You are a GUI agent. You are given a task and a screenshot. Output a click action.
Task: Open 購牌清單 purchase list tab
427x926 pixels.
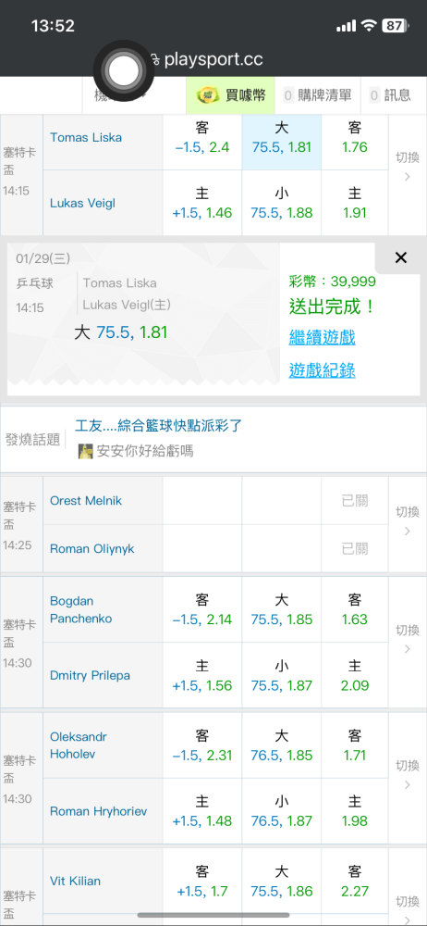[x=318, y=95]
